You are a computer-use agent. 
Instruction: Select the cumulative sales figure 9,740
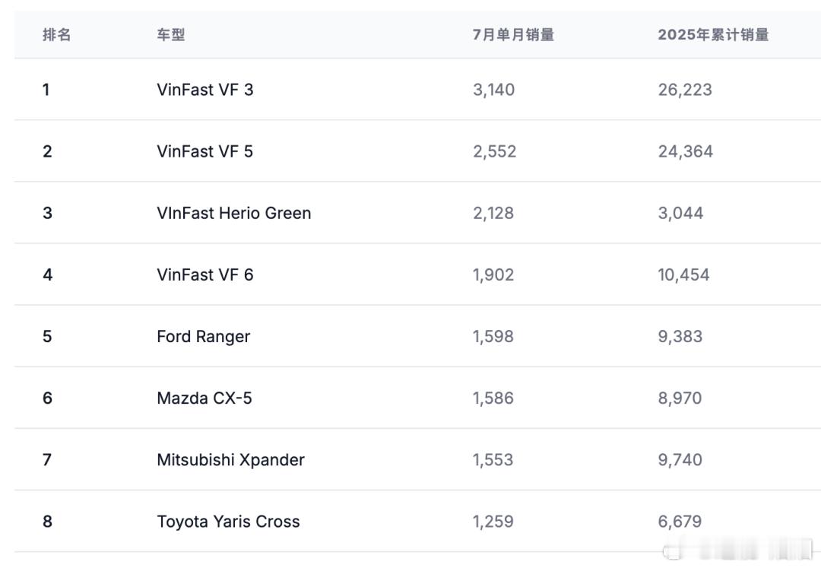tap(680, 459)
